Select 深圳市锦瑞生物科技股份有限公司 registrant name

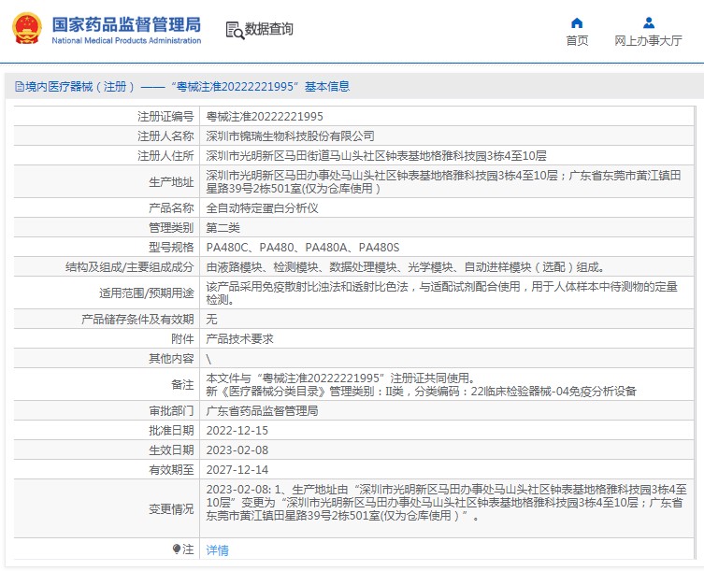click(x=290, y=136)
